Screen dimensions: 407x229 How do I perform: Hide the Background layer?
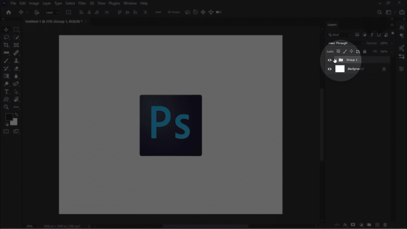pos(330,69)
